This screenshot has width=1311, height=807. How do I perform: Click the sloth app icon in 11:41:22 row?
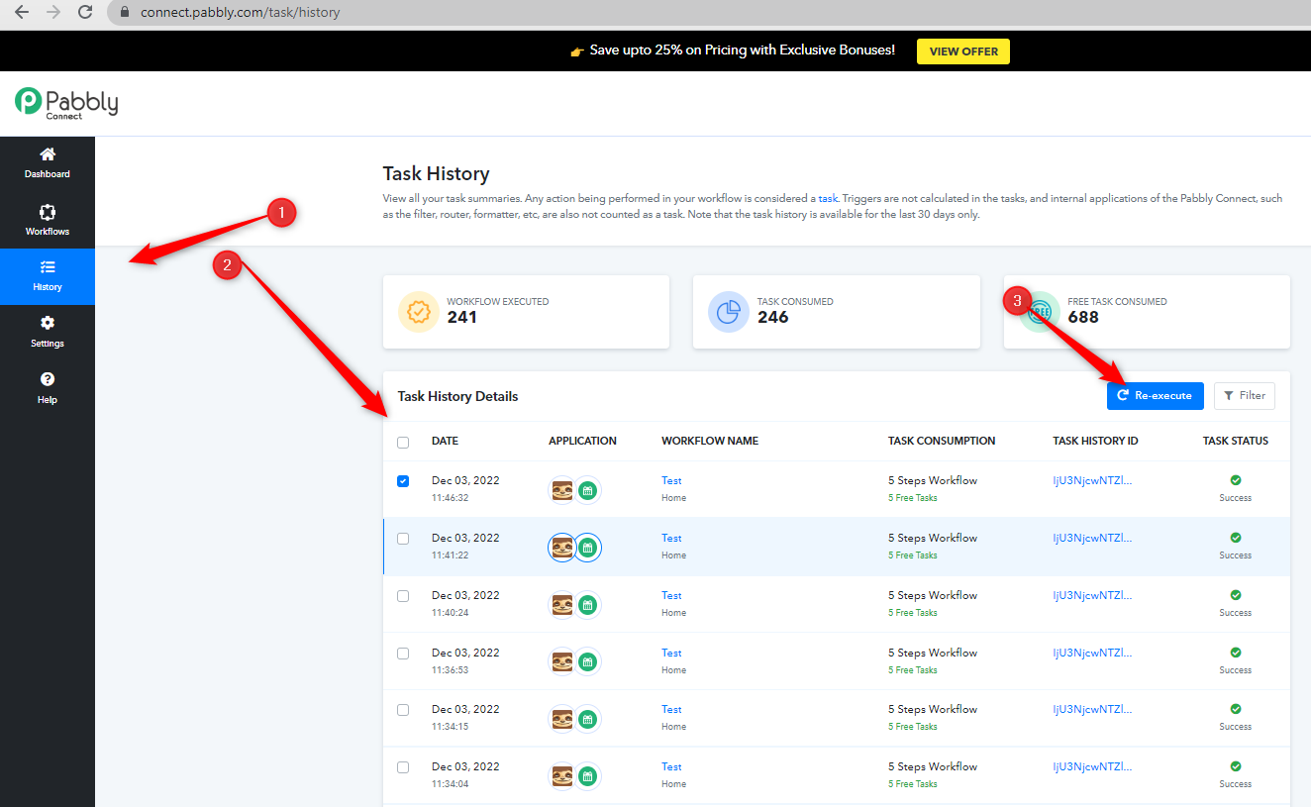(x=562, y=548)
